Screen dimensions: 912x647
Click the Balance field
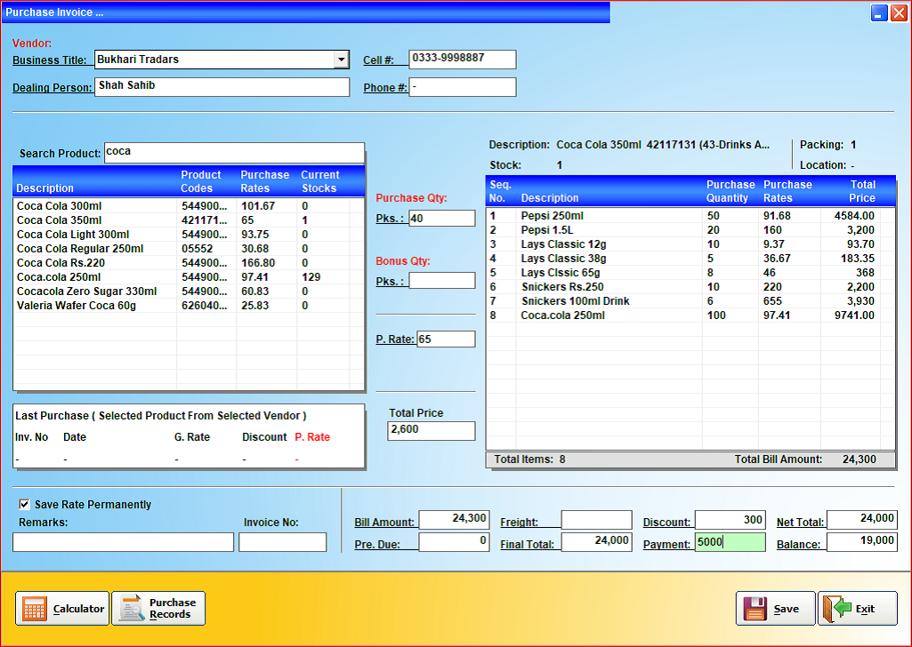[862, 542]
